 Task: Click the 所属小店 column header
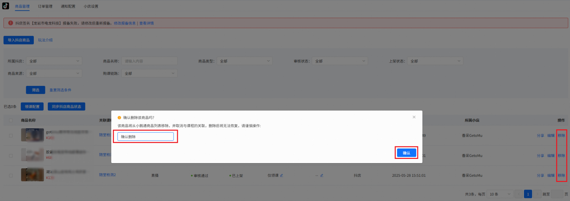[x=472, y=120]
